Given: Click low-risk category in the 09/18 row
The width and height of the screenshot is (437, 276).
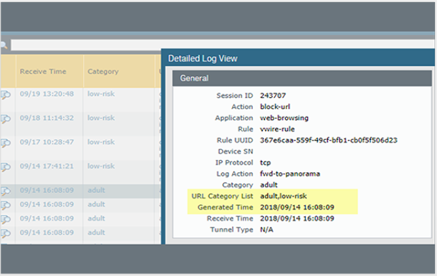Looking at the screenshot, I should click(x=101, y=118).
